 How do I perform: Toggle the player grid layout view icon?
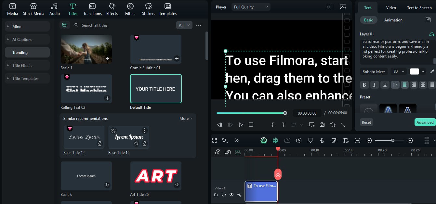coord(330,7)
